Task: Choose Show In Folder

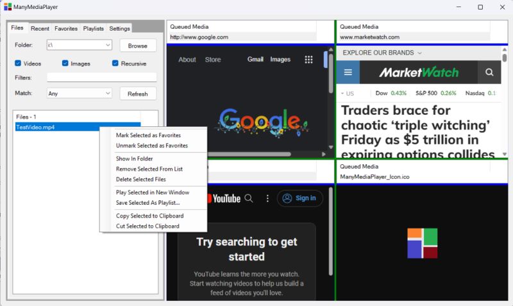Action: (134, 158)
